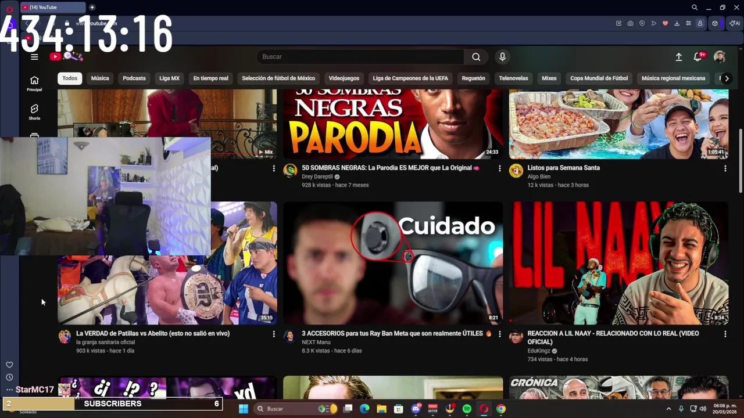
Task: Select the Todos filter chip
Action: 70,78
